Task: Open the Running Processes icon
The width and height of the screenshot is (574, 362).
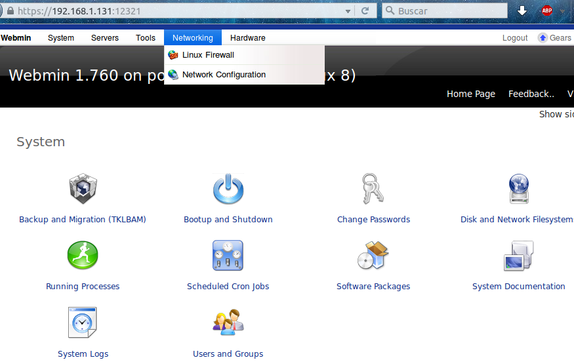Action: [83, 256]
